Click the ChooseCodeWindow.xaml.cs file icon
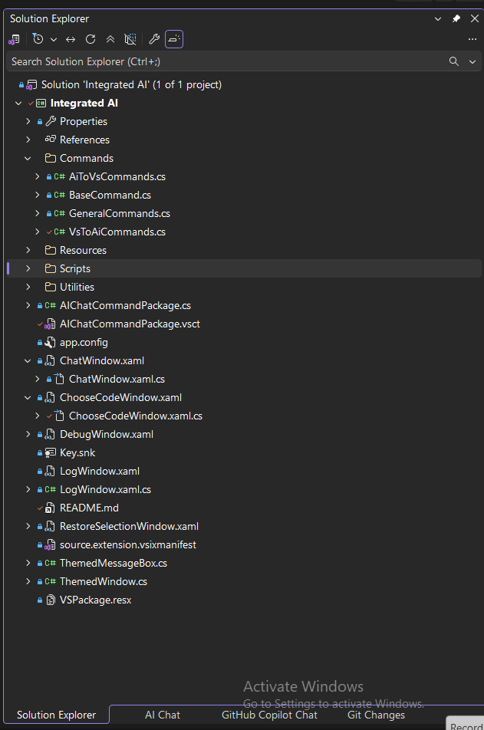Image resolution: width=484 pixels, height=730 pixels. coord(59,416)
